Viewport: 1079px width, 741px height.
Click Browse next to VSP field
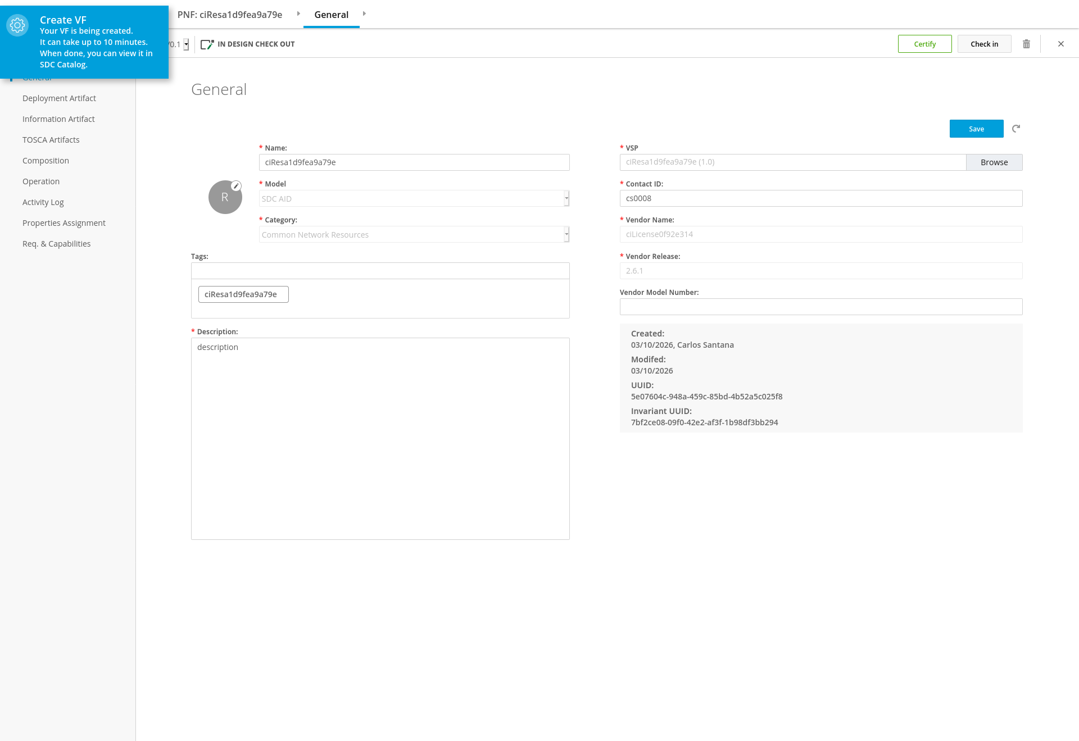click(994, 162)
